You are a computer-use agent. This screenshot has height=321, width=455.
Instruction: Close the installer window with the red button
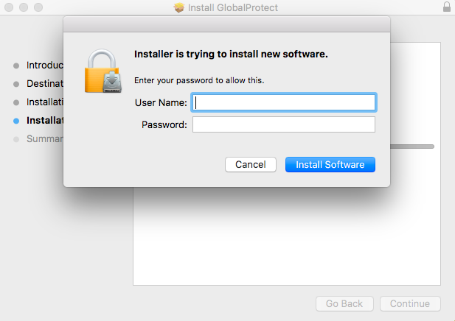click(x=9, y=7)
